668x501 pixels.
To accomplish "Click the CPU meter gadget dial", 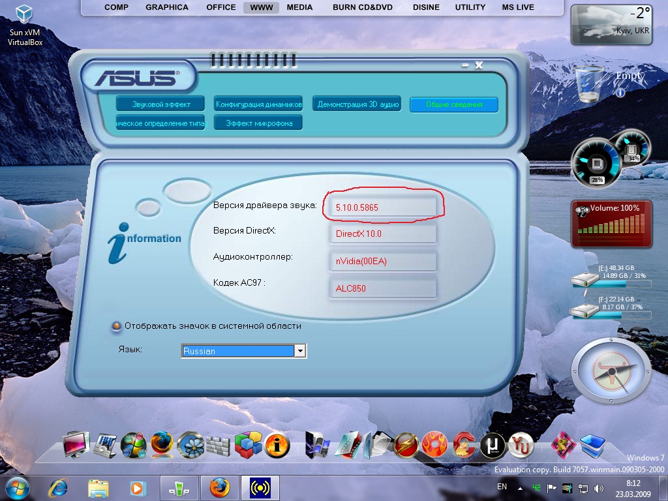I will point(596,162).
